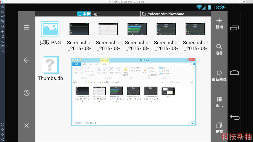Select 檔案 tab in Droid4X Explorer window
The image size is (253, 142).
pyautogui.click(x=76, y=64)
